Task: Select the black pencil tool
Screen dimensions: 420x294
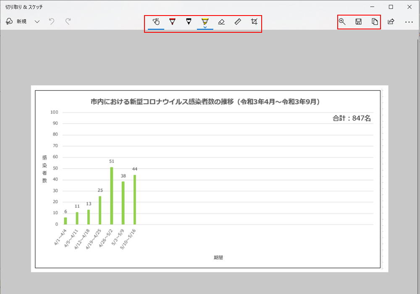Action: pos(188,21)
